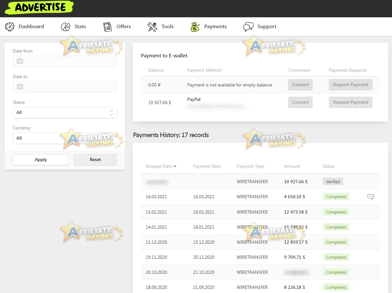
Task: Go to the Stats section
Action: [x=80, y=27]
